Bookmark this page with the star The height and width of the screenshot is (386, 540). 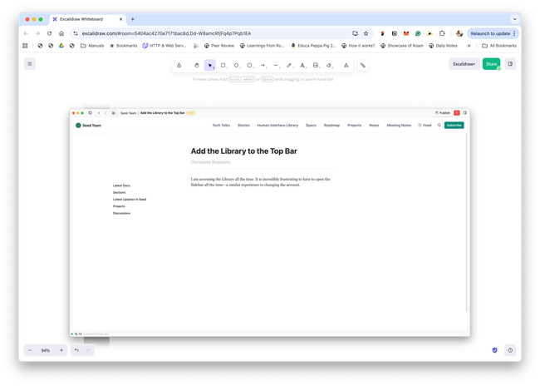(366, 33)
